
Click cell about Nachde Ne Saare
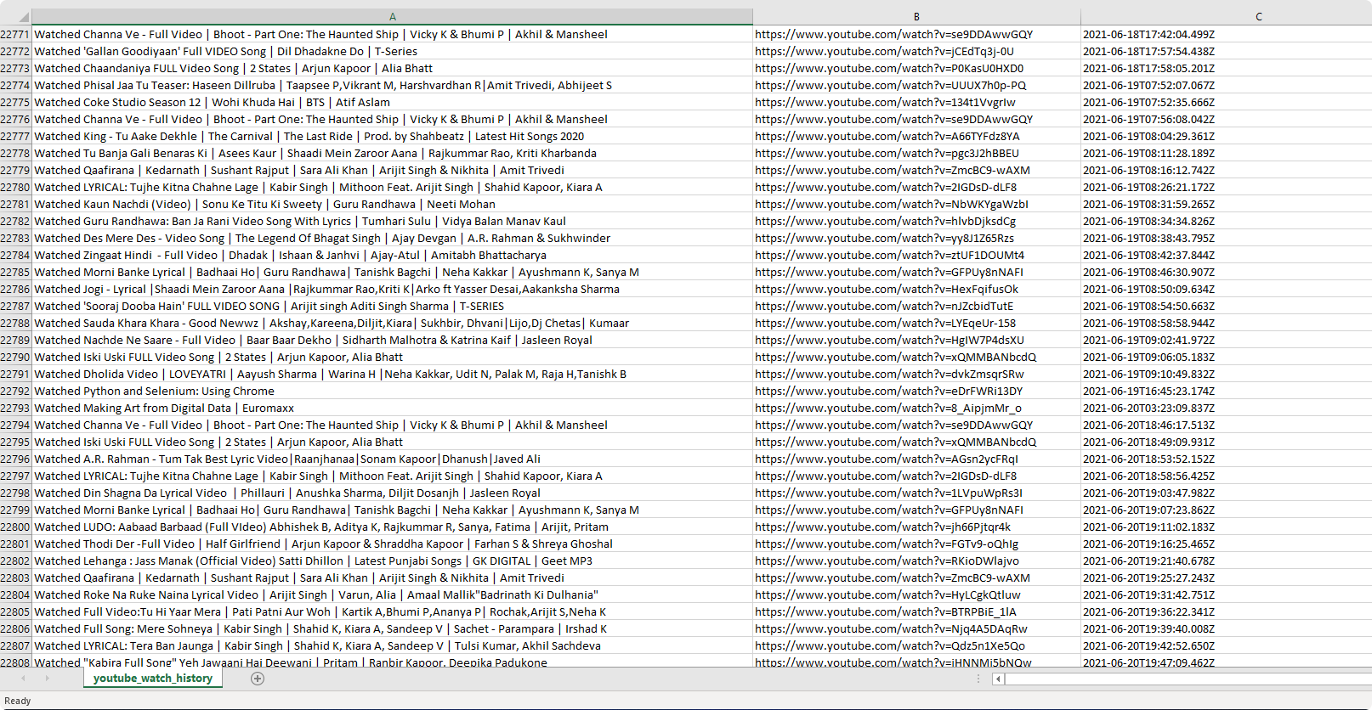tap(392, 340)
